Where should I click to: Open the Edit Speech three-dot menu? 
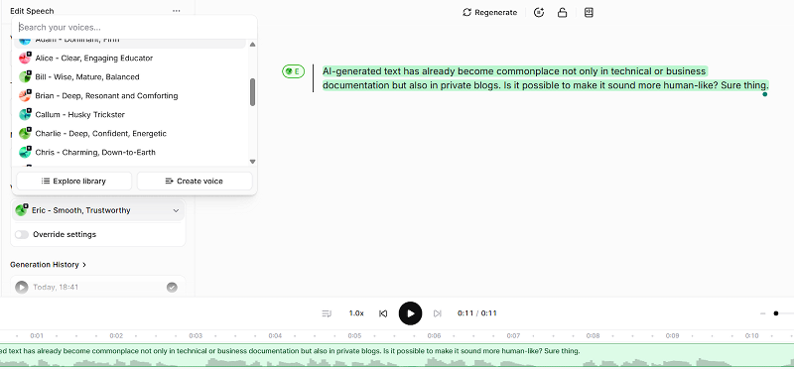[x=176, y=11]
